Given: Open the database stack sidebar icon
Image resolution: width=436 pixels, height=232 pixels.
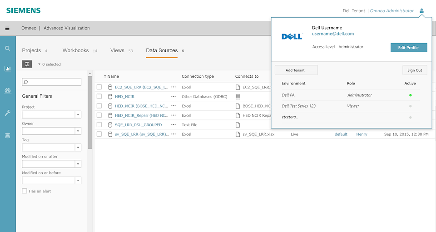Looking at the screenshot, I should 8,136.
